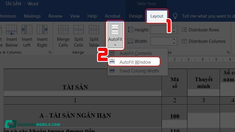The width and height of the screenshot is (235, 132).
Task: Click the Thuyết minh header cell
Action: point(204,83)
